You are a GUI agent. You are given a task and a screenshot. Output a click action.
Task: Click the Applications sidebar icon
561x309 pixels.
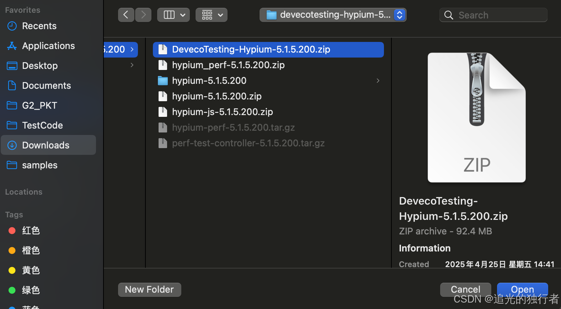pyautogui.click(x=12, y=46)
